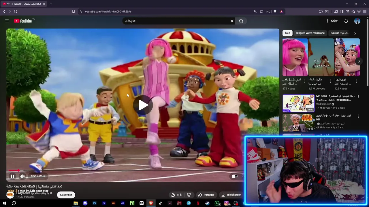Viewport: 369px width, 207px height.
Task: Like the video showing 11 k
Action: click(x=176, y=195)
